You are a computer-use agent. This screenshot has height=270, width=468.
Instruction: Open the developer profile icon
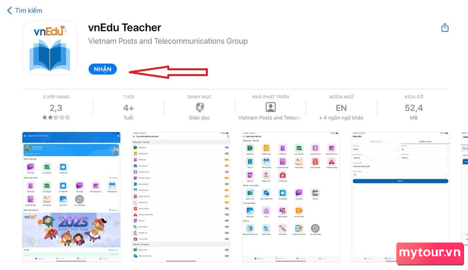270,107
